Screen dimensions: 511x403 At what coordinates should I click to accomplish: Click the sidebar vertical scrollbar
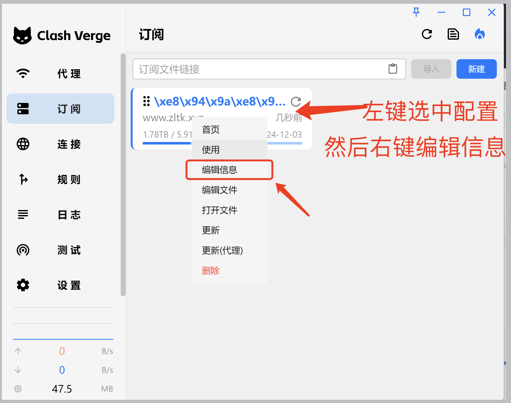pyautogui.click(x=123, y=175)
